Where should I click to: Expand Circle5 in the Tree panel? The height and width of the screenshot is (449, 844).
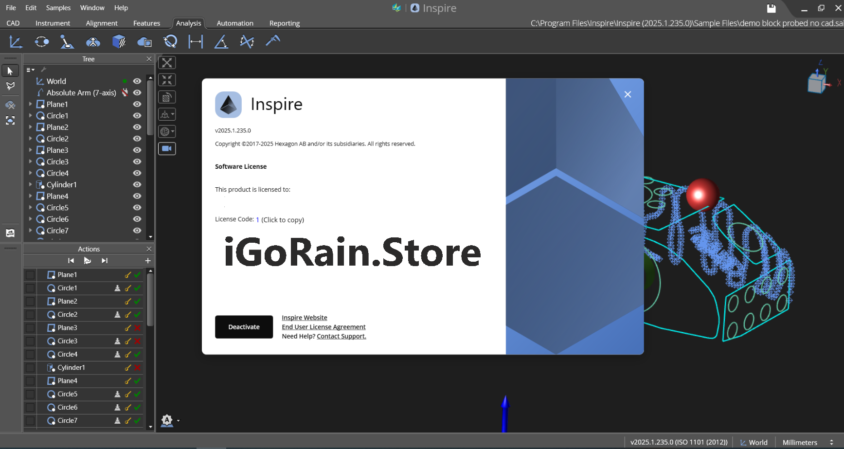(31, 208)
